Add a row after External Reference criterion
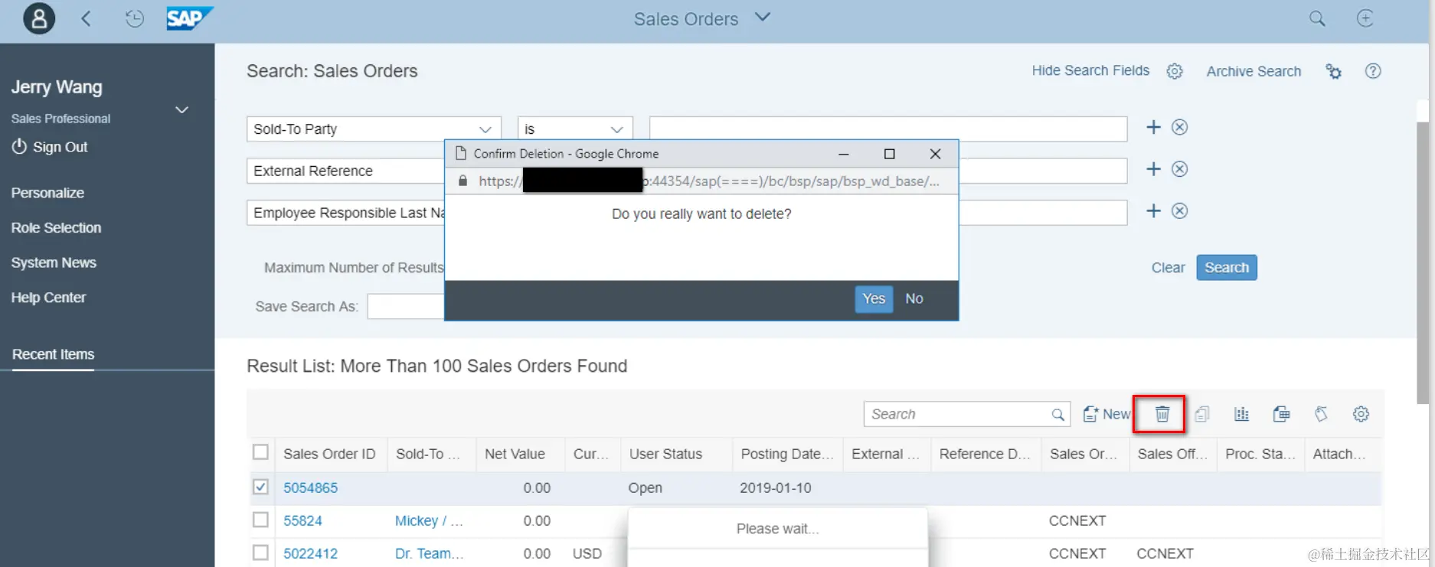1435x567 pixels. (x=1153, y=169)
